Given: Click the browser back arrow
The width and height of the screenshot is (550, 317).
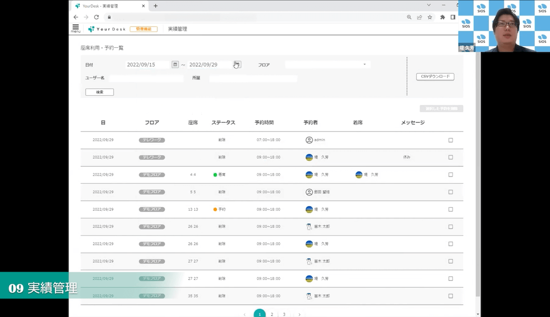Looking at the screenshot, I should pyautogui.click(x=75, y=17).
